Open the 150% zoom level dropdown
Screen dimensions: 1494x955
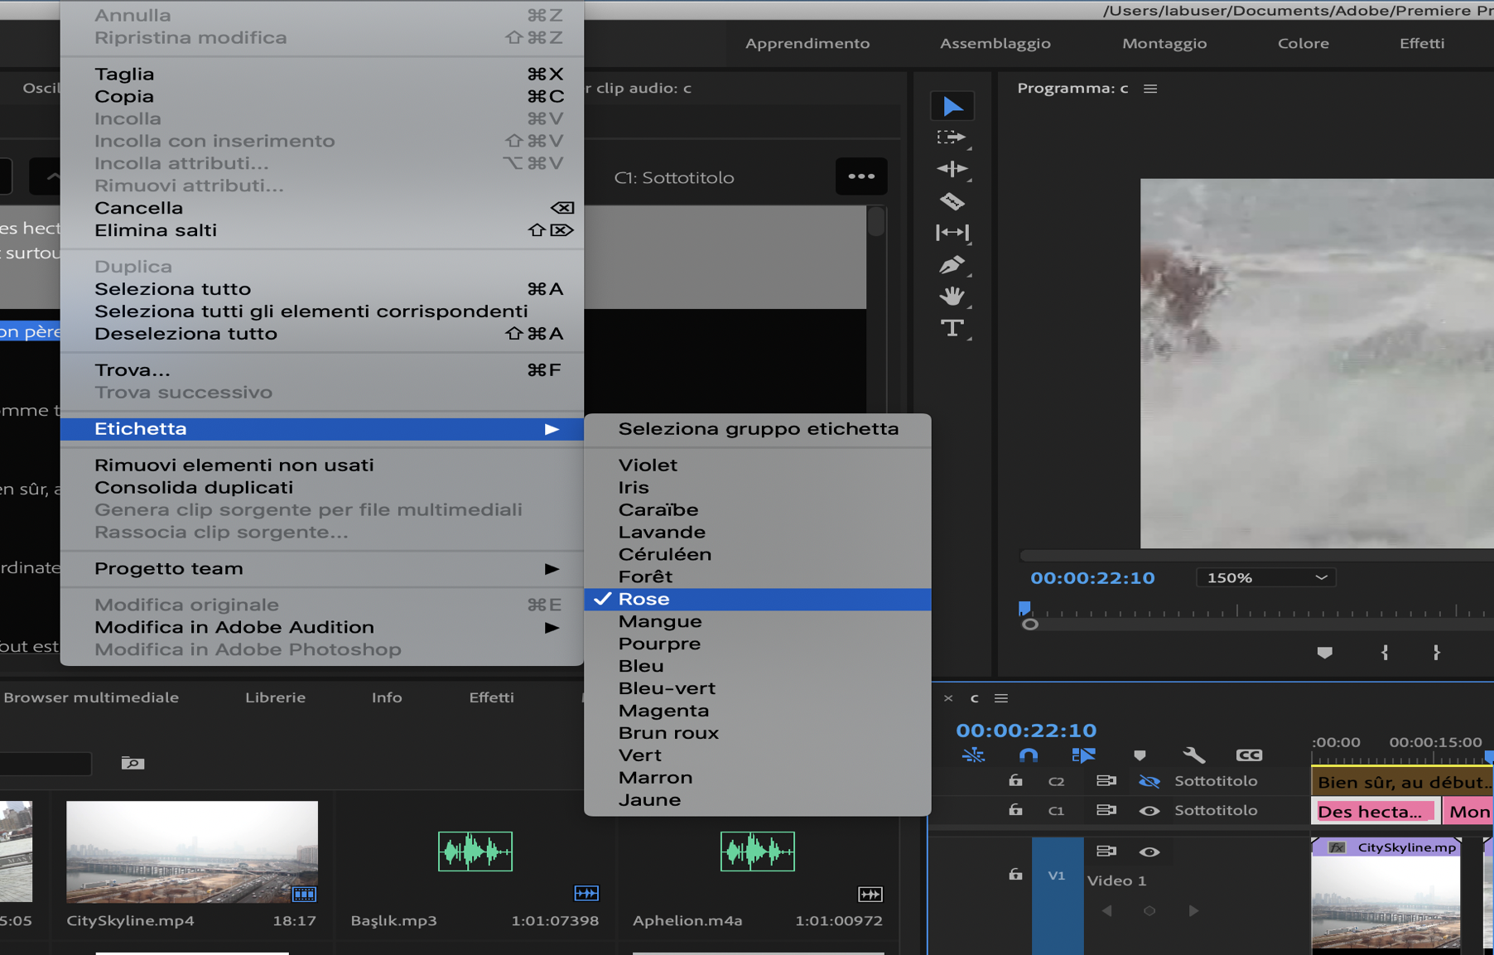(1265, 578)
